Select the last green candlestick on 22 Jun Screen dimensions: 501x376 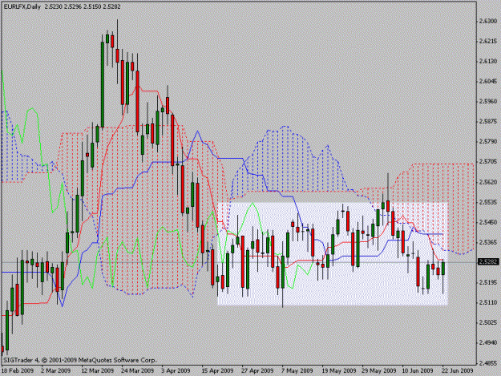(x=443, y=269)
